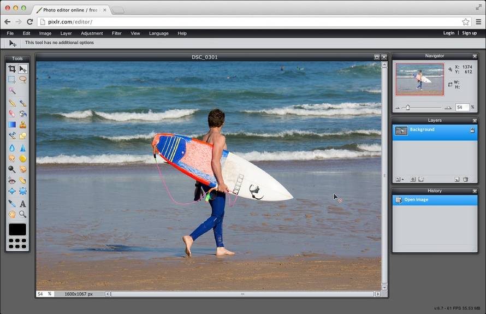Viewport: 486px width, 314px height.
Task: Click the Sign up link
Action: click(x=470, y=33)
